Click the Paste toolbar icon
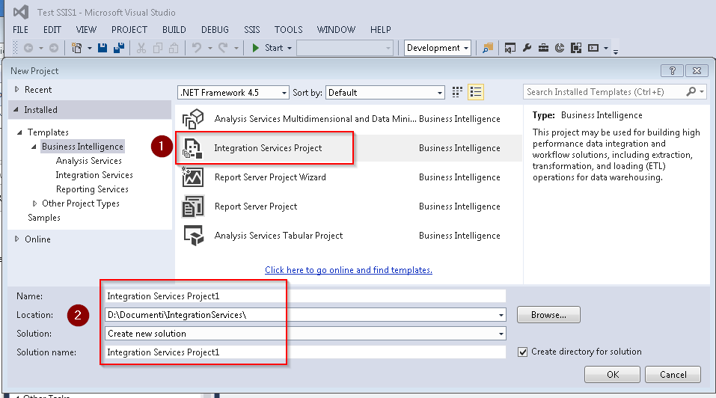This screenshot has height=398, width=716. [174, 48]
